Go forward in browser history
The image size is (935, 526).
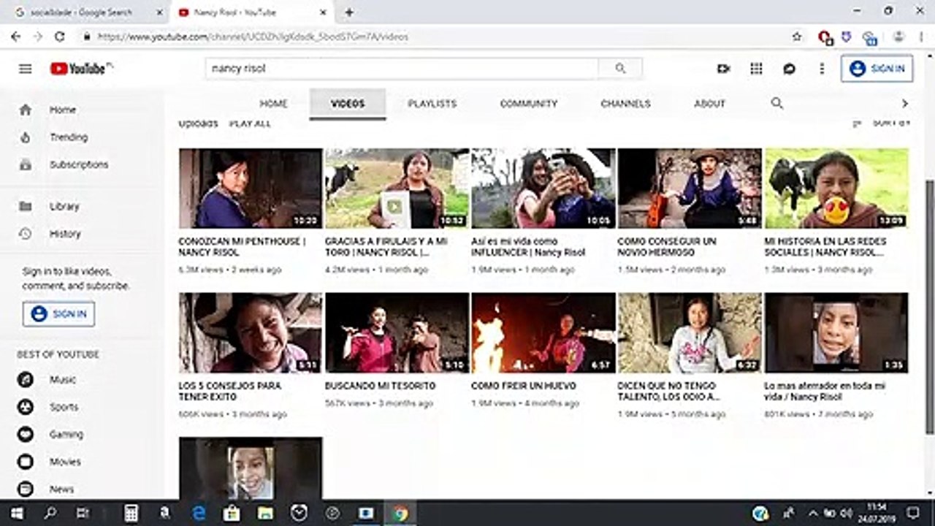pyautogui.click(x=38, y=36)
